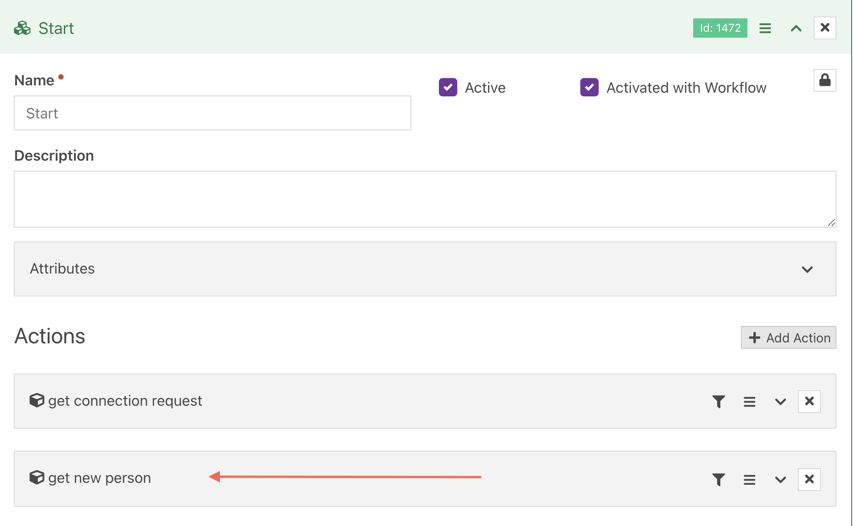
Task: Expand the get new person action
Action: 780,480
